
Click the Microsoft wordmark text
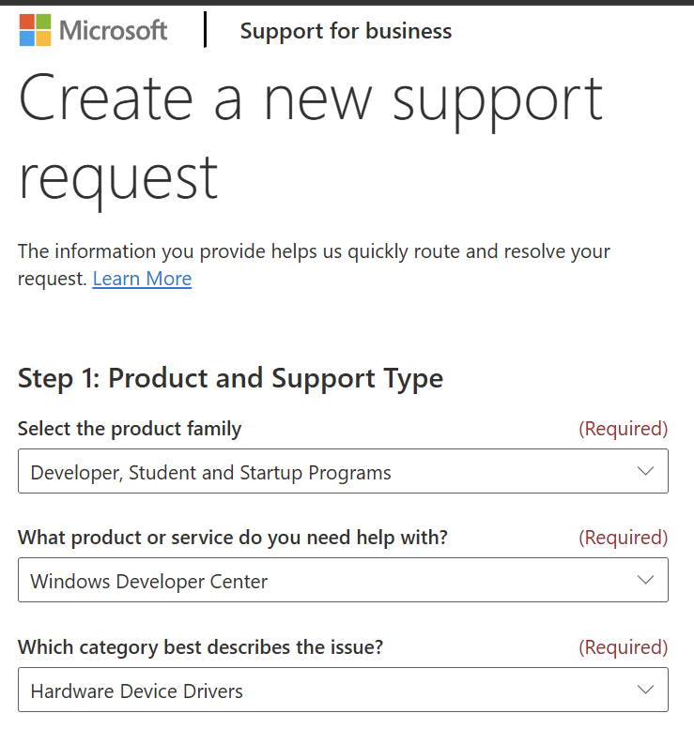tap(113, 31)
